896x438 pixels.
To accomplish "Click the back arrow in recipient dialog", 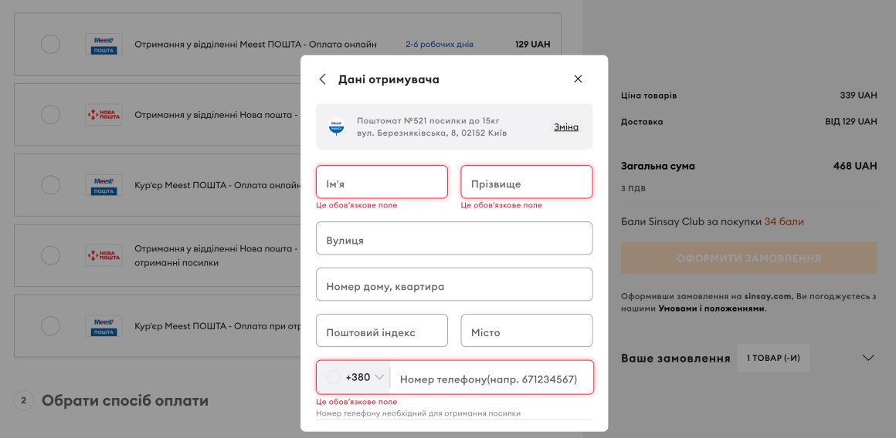I will [x=323, y=79].
